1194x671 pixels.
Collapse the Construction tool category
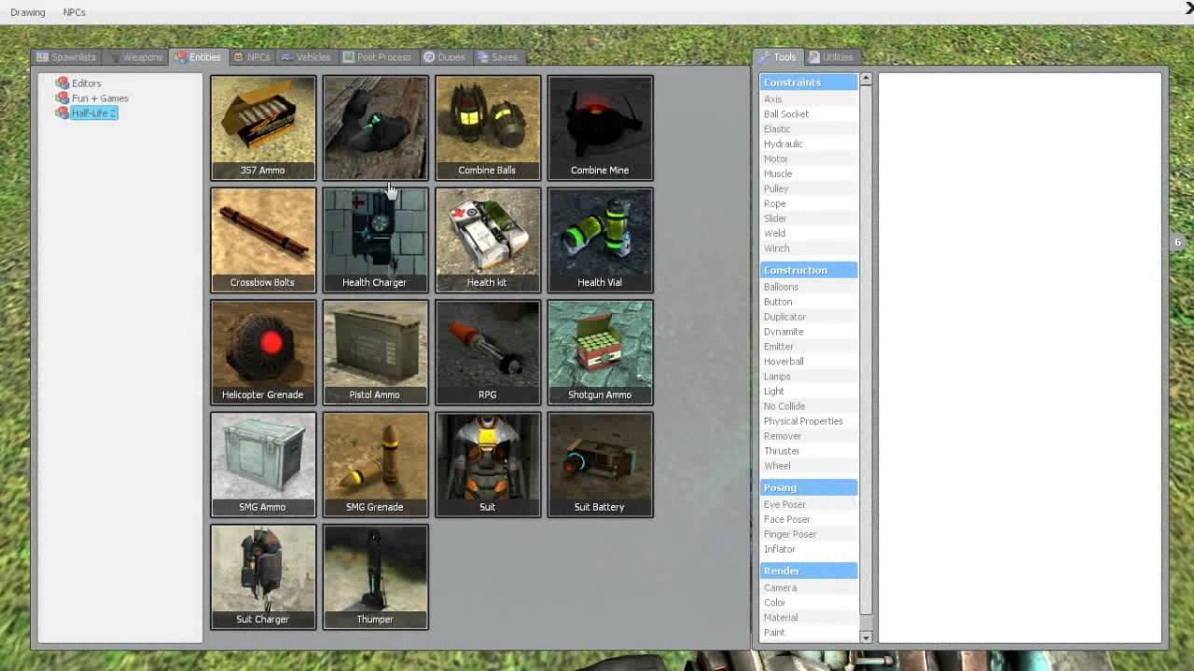coord(809,269)
